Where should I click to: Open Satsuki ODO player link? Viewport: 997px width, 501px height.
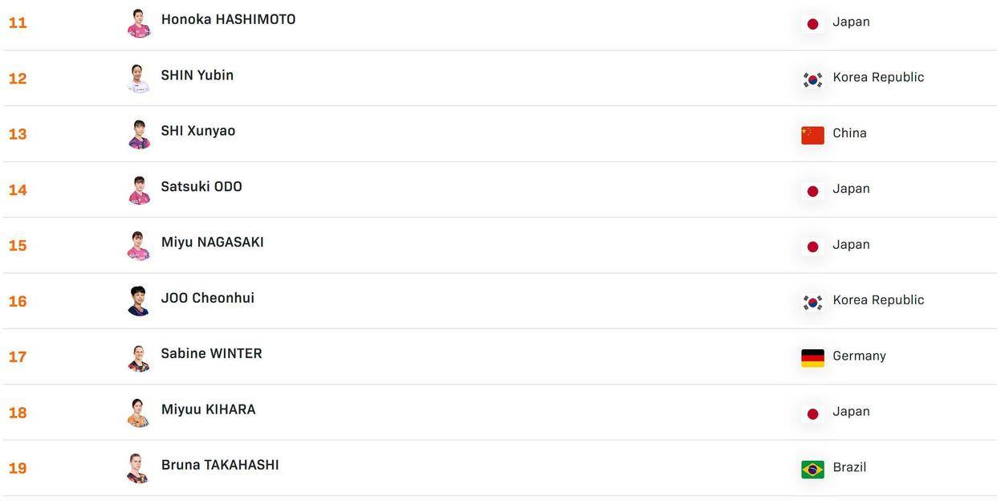[201, 187]
